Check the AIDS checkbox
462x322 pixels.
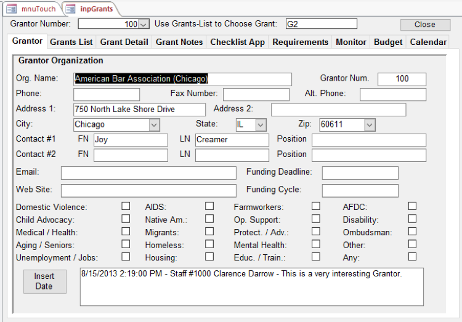(x=209, y=206)
